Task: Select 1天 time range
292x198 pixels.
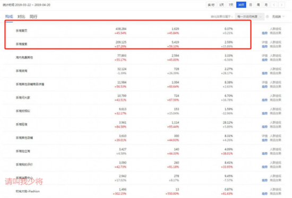Action: click(221, 5)
